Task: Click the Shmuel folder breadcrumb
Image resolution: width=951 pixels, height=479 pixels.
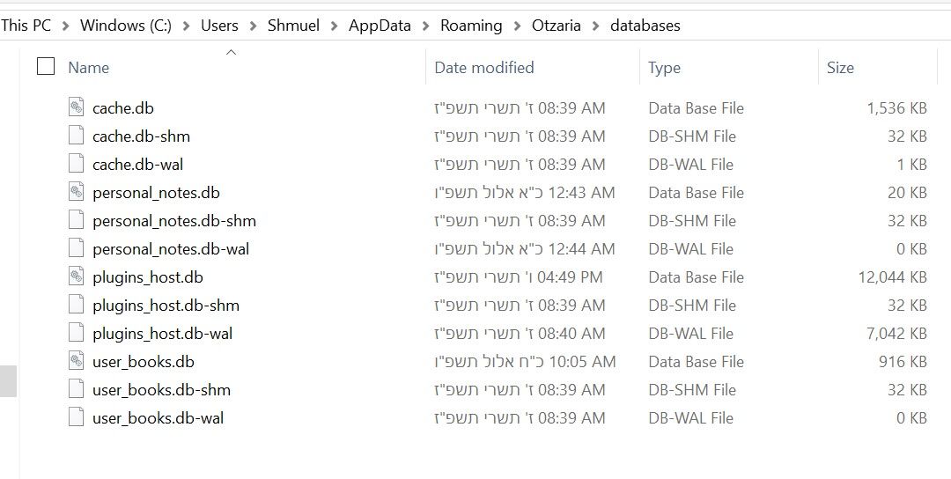Action: click(293, 26)
